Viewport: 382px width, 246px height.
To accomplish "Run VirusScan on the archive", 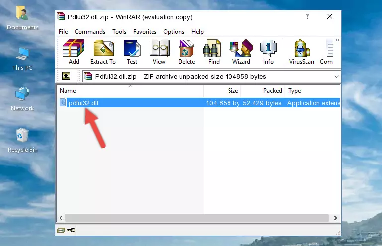I will pyautogui.click(x=302, y=52).
